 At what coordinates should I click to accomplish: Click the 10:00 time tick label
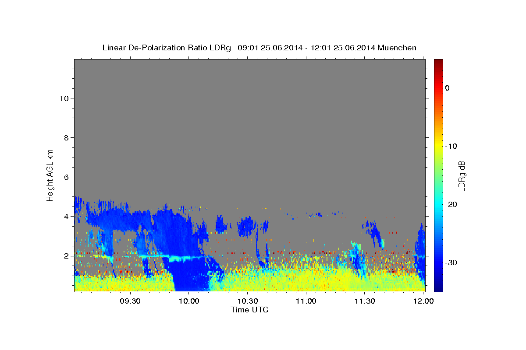[189, 301]
